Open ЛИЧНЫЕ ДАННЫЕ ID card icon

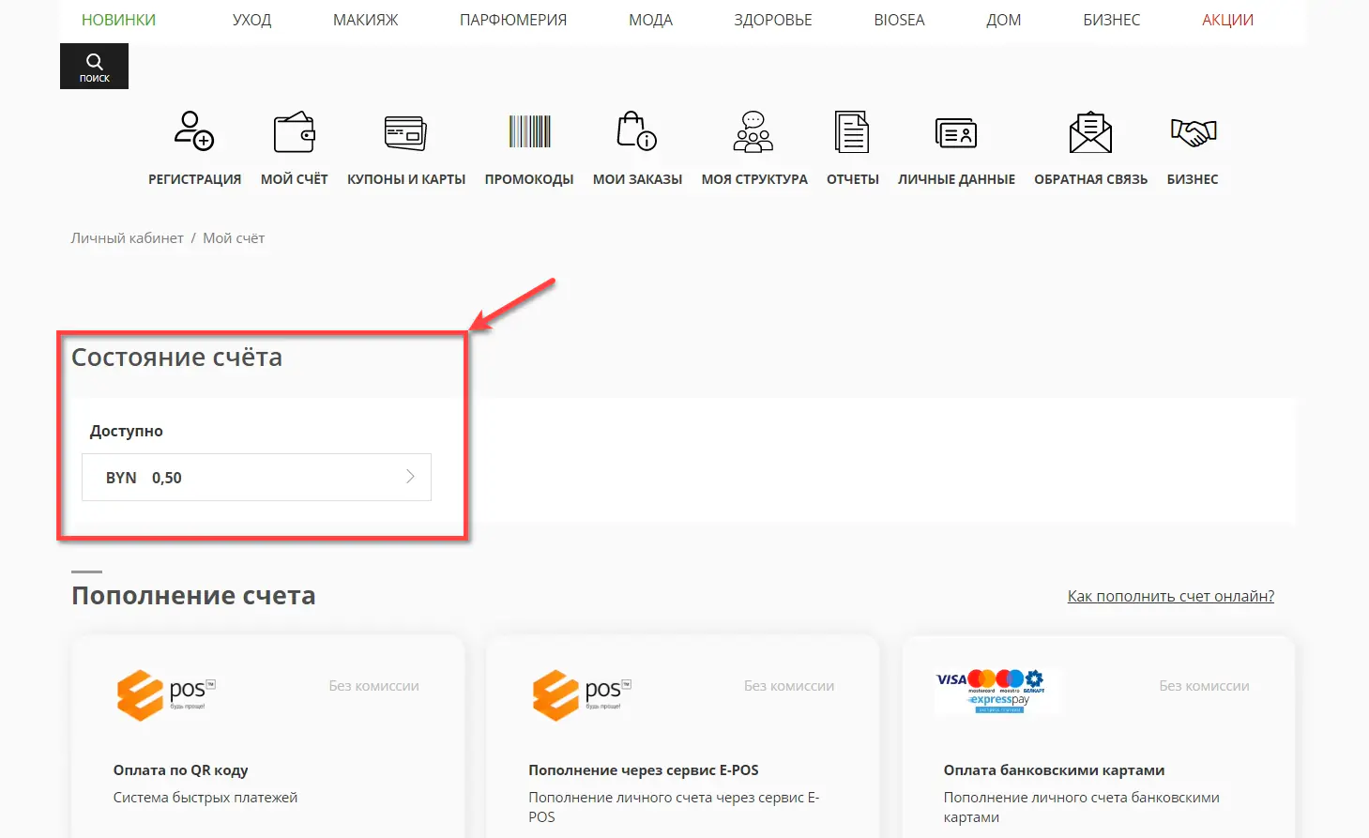[x=956, y=133]
